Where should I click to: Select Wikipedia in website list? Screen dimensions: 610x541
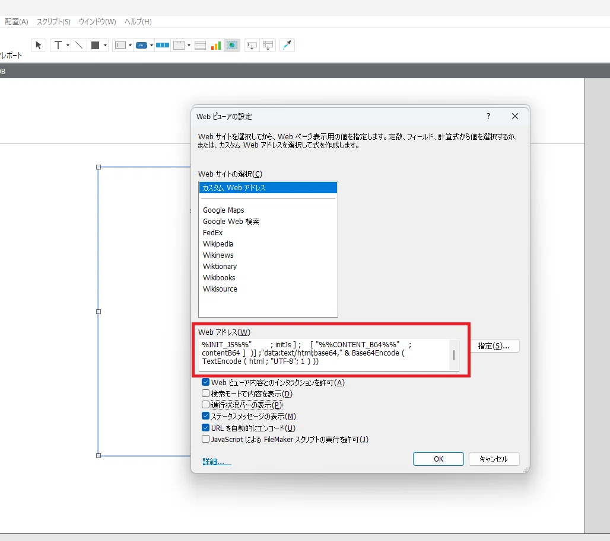(x=218, y=244)
